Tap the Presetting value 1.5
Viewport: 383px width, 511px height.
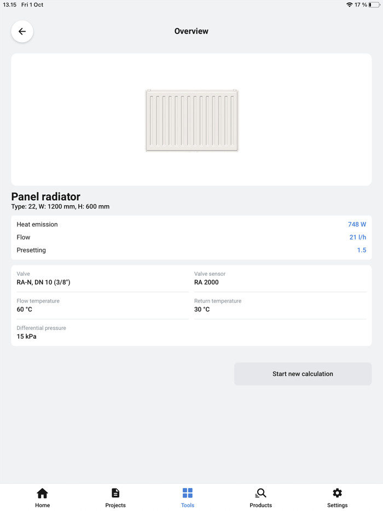point(362,250)
